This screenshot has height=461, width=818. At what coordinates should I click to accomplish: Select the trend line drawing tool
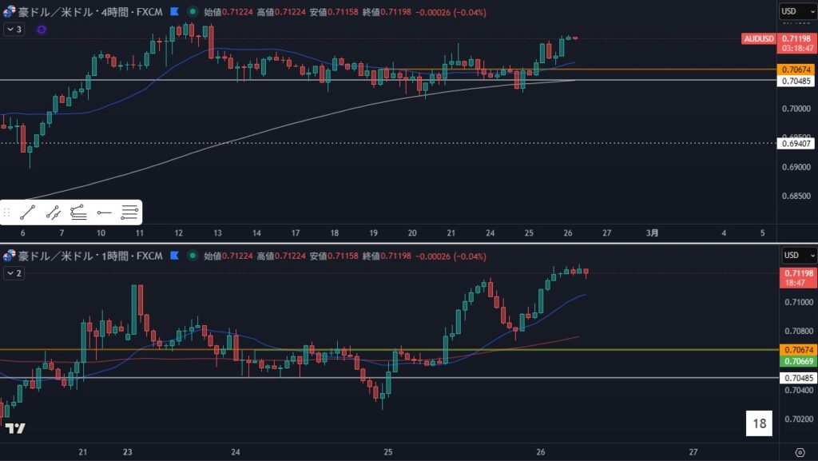coord(27,213)
